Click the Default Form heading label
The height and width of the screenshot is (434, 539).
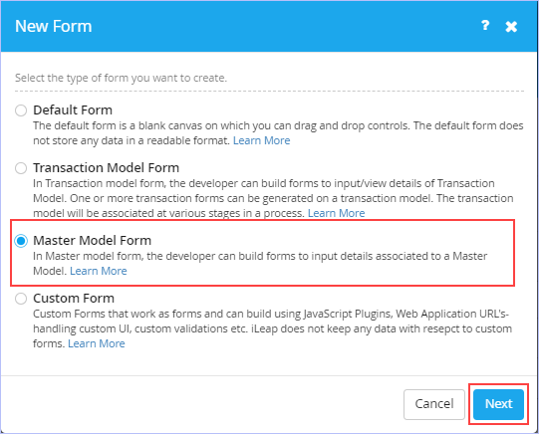coord(73,109)
